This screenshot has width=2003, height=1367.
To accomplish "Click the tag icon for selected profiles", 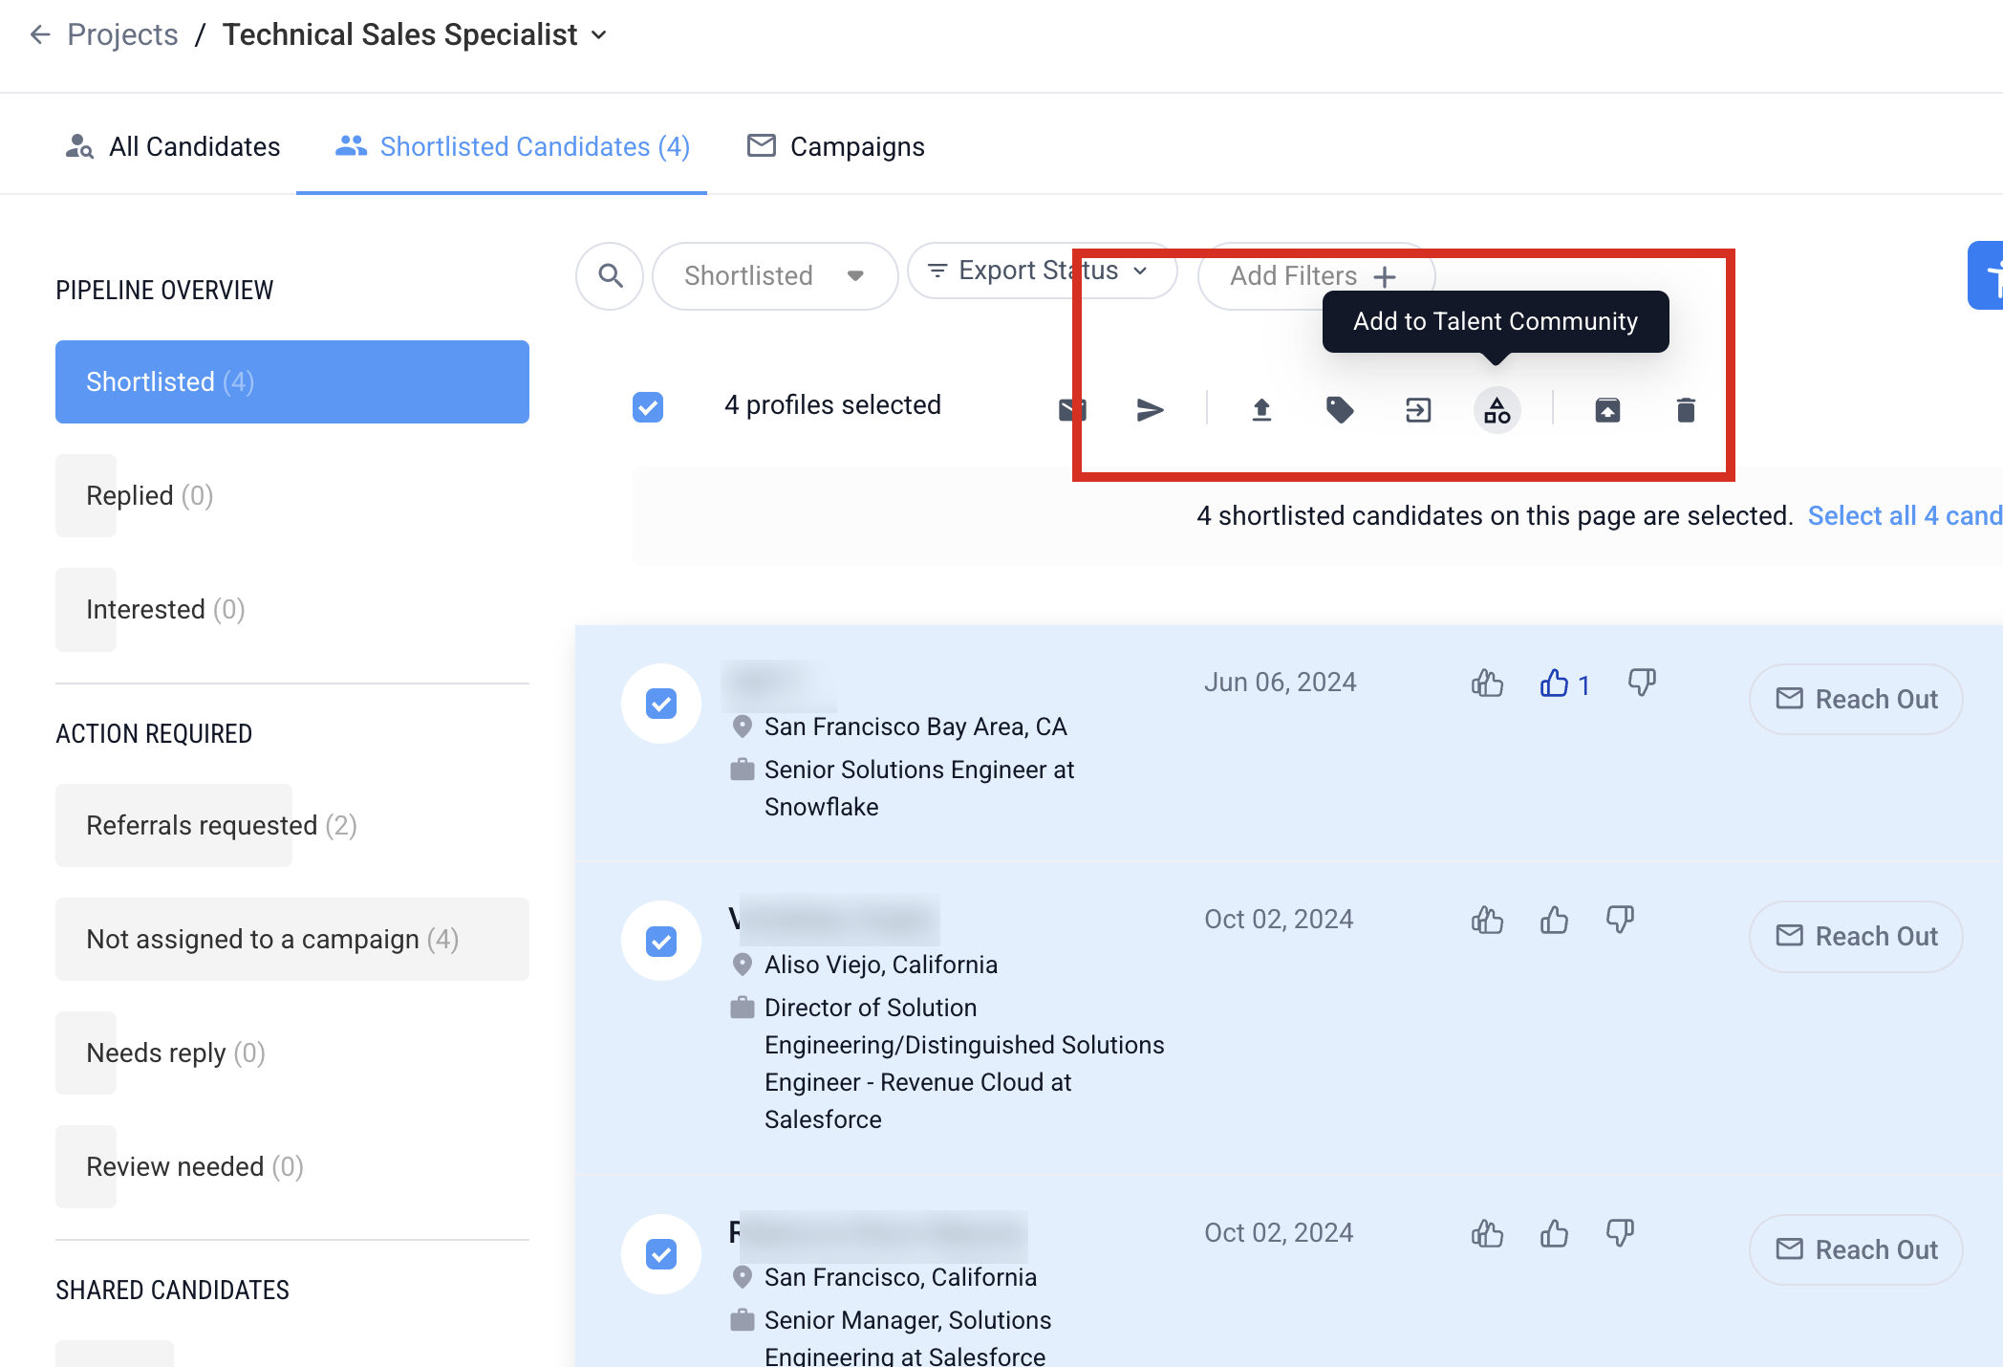I will [1340, 410].
